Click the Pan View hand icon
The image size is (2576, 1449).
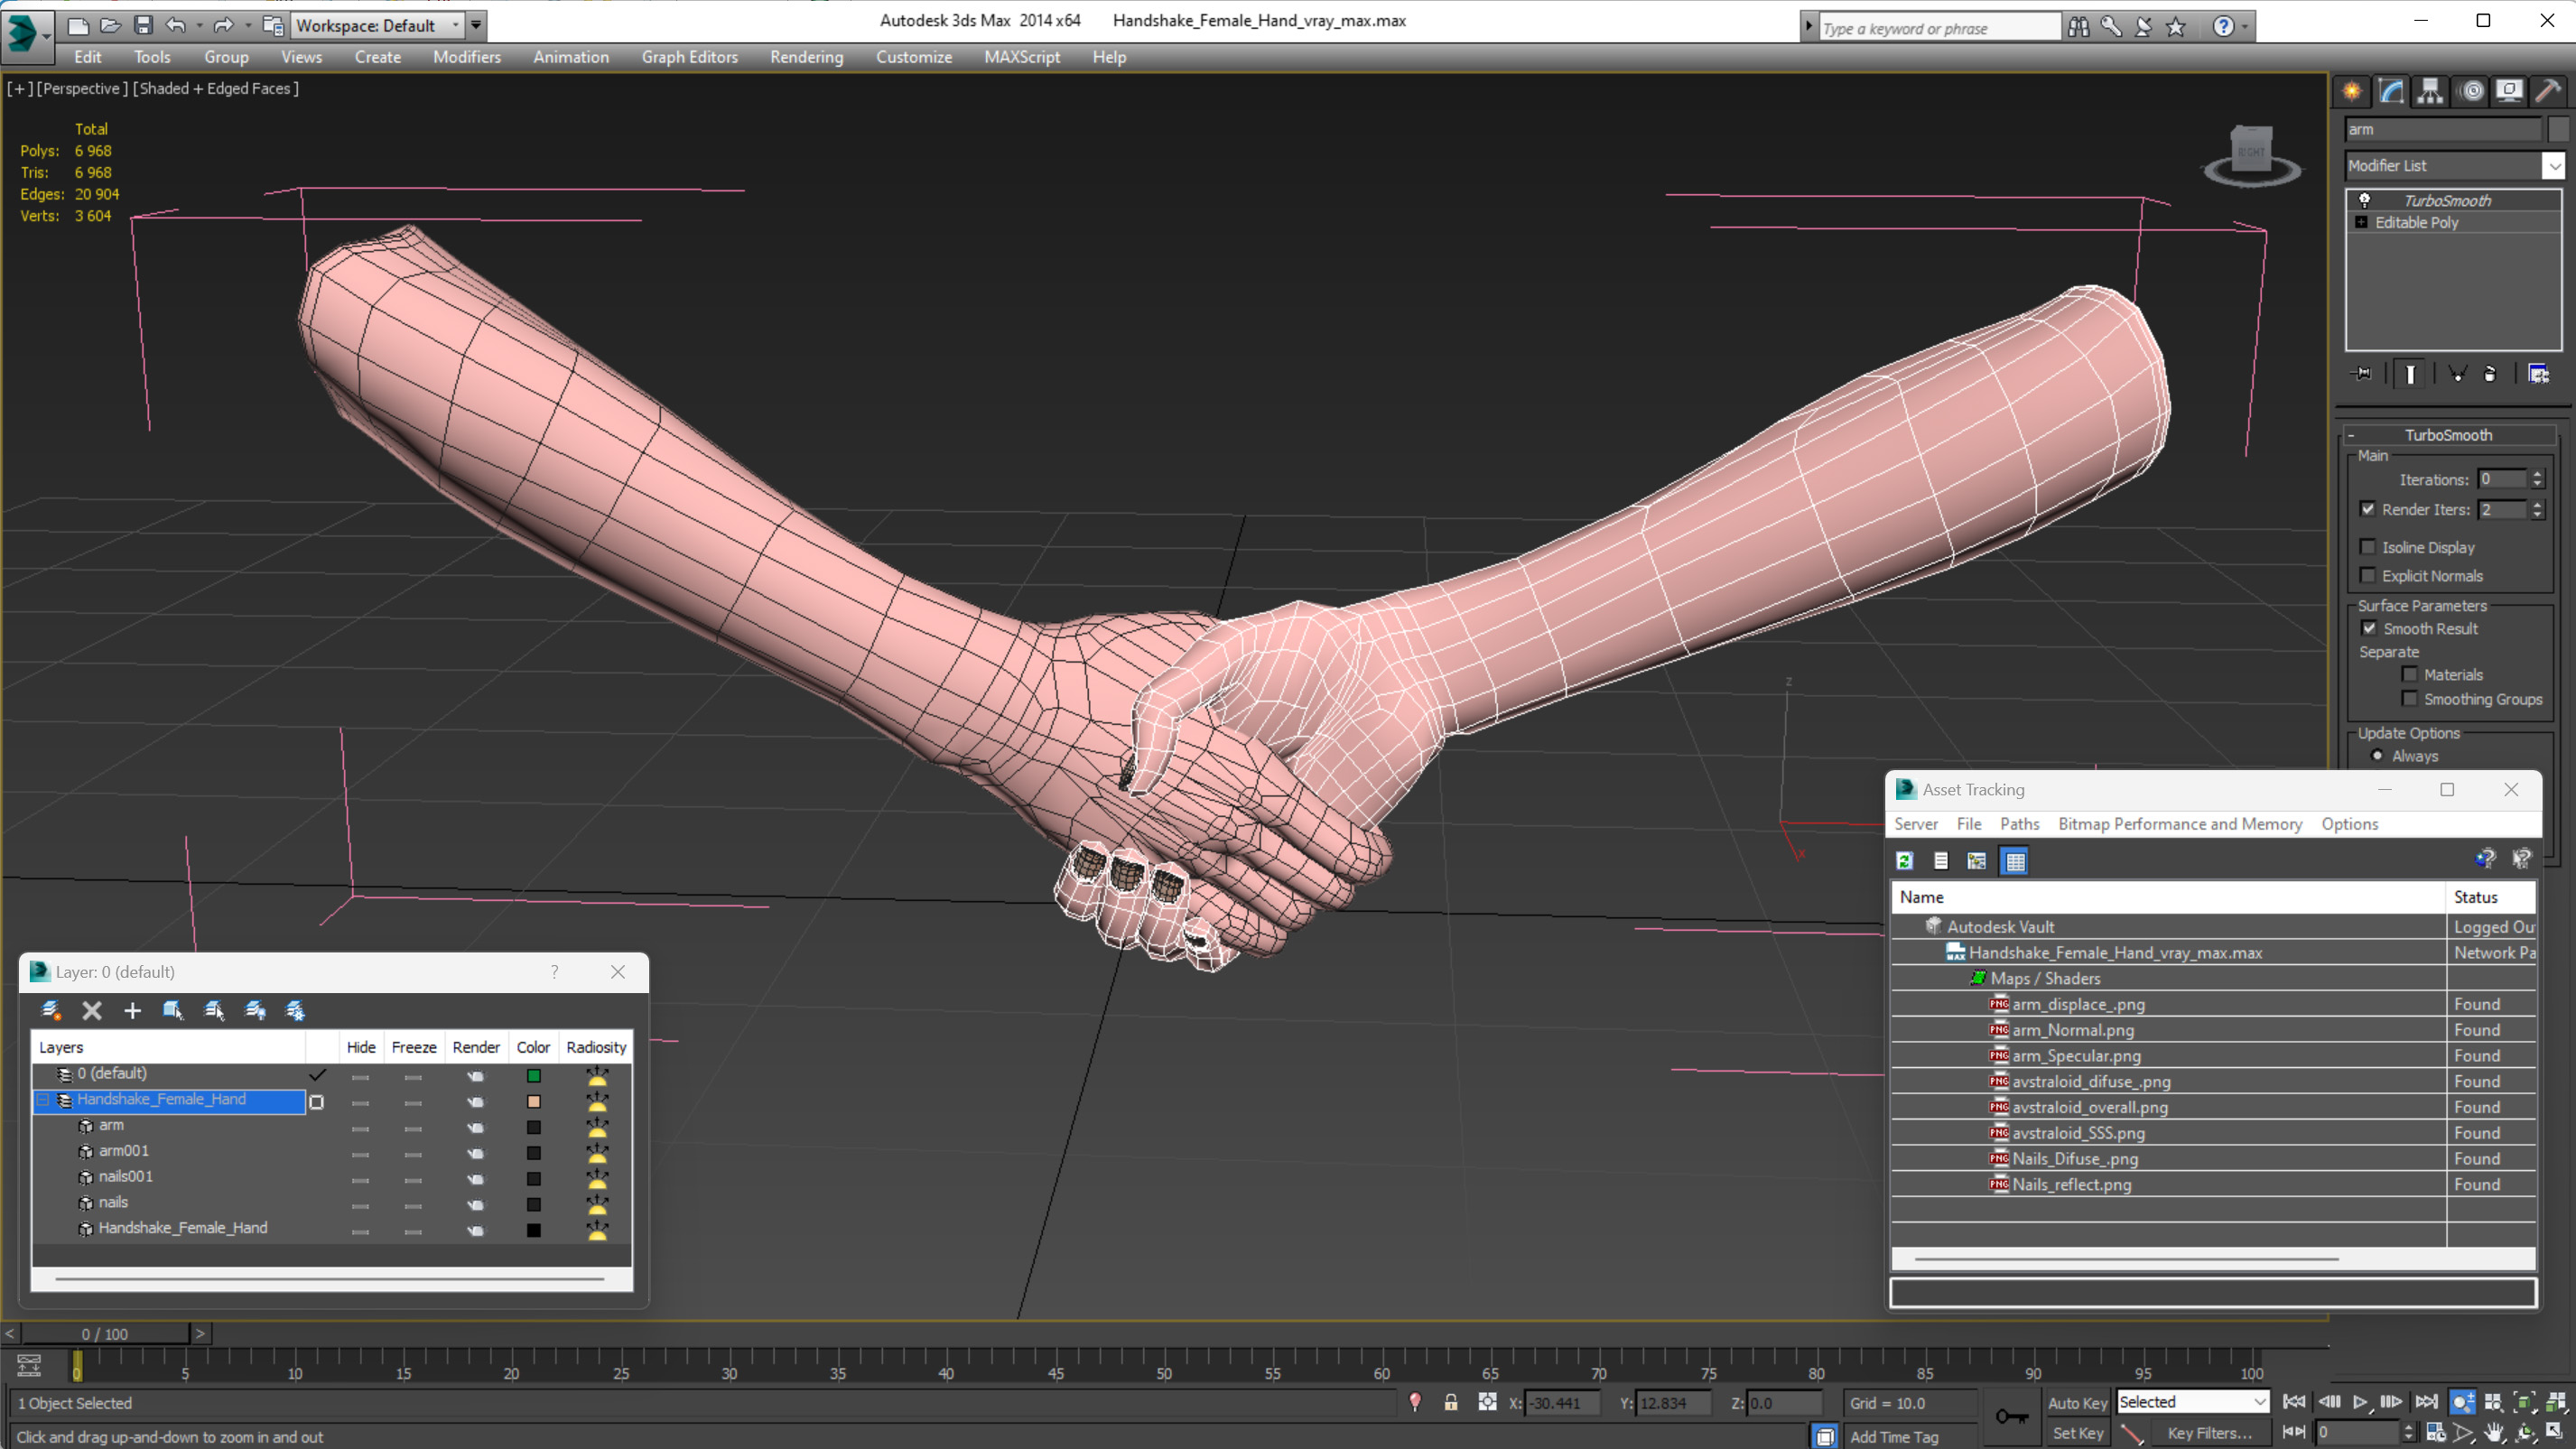pos(2493,1432)
